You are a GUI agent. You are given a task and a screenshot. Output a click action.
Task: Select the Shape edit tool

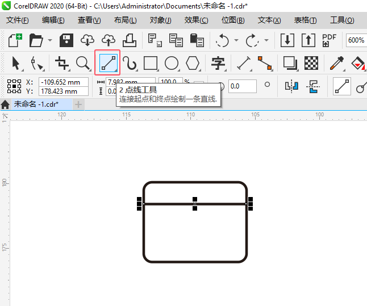pyautogui.click(x=37, y=63)
